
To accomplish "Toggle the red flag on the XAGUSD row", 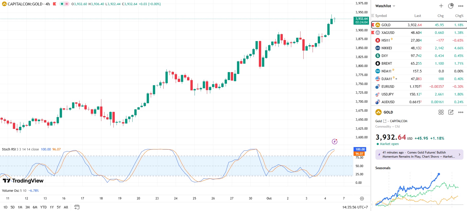I will click(x=373, y=33).
